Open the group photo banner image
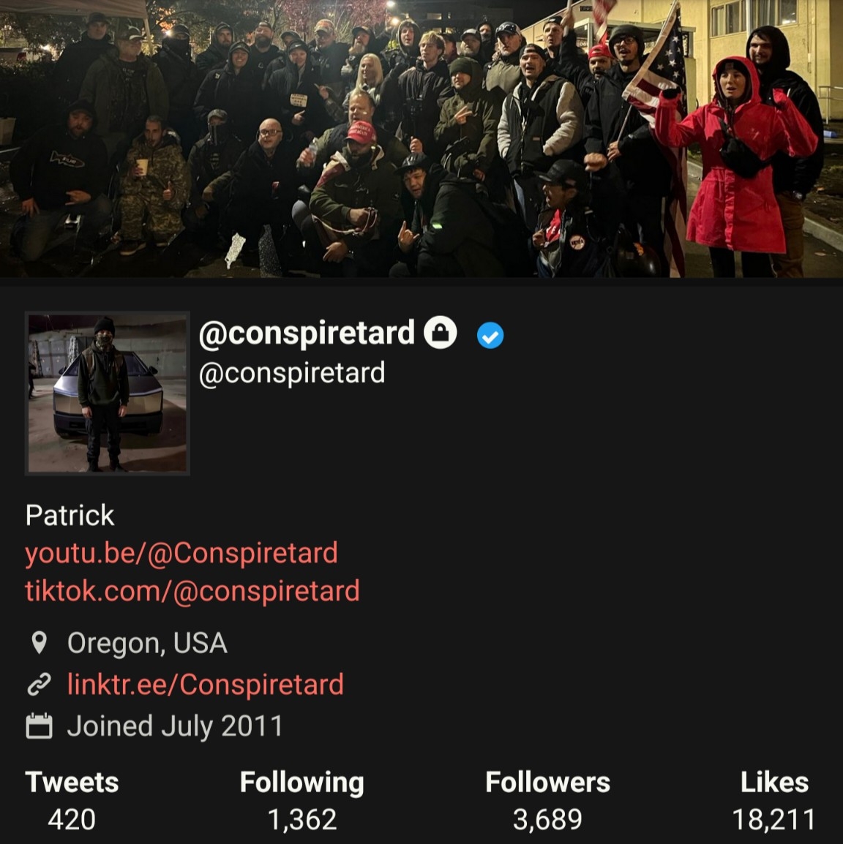The image size is (843, 844). coord(421,139)
